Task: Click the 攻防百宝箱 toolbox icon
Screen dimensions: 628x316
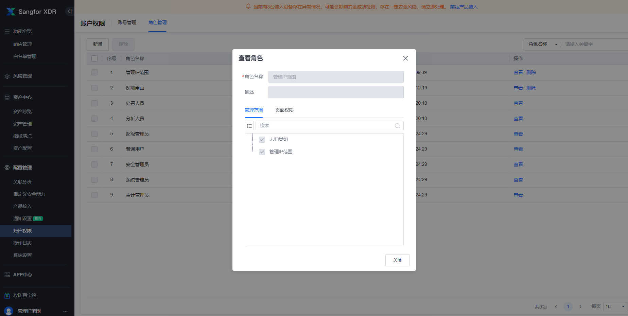Action: (7, 296)
